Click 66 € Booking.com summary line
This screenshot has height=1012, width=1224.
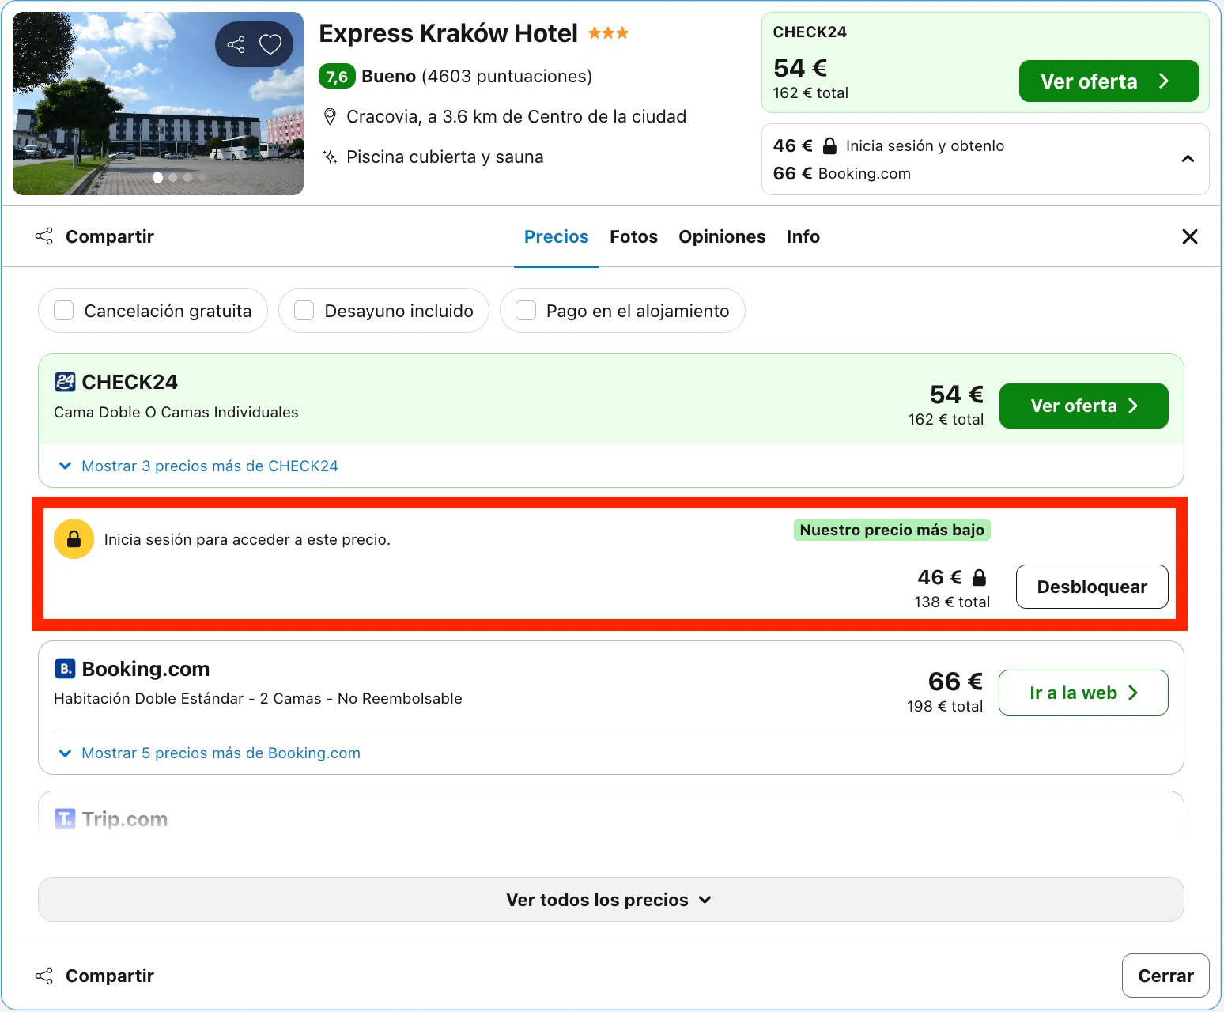pyautogui.click(x=842, y=173)
